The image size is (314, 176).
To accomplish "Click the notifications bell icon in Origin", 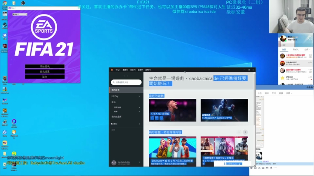I will pyautogui.click(x=112, y=124).
